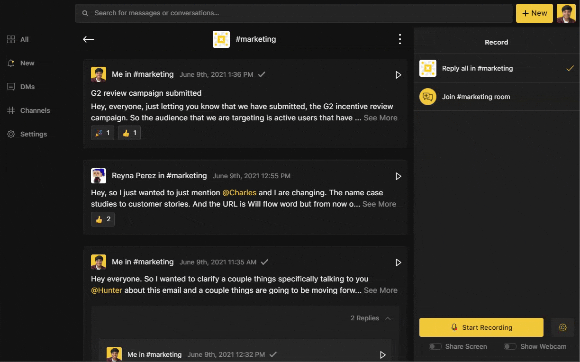The height and width of the screenshot is (362, 580).
Task: Click the #marketing channel title
Action: click(x=256, y=39)
